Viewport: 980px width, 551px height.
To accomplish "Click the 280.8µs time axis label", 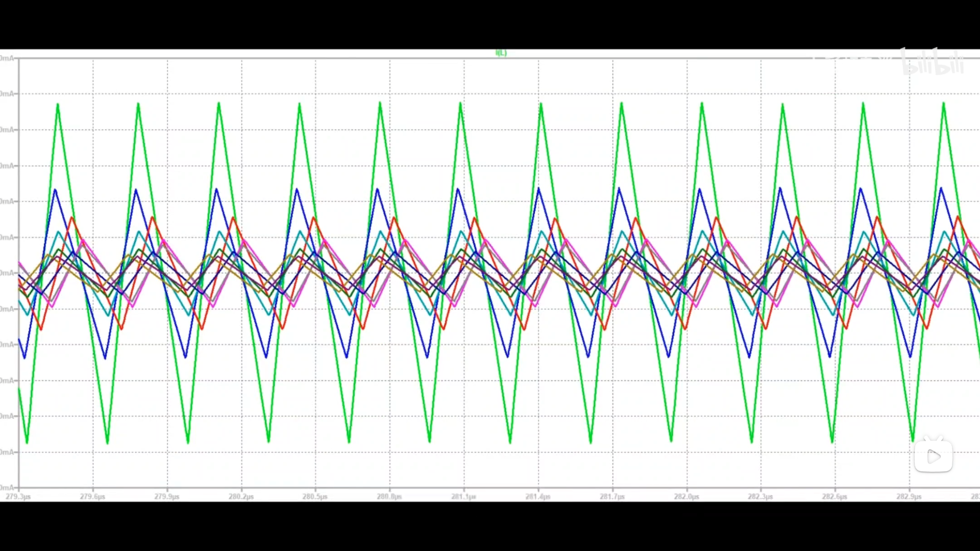I will pos(389,496).
